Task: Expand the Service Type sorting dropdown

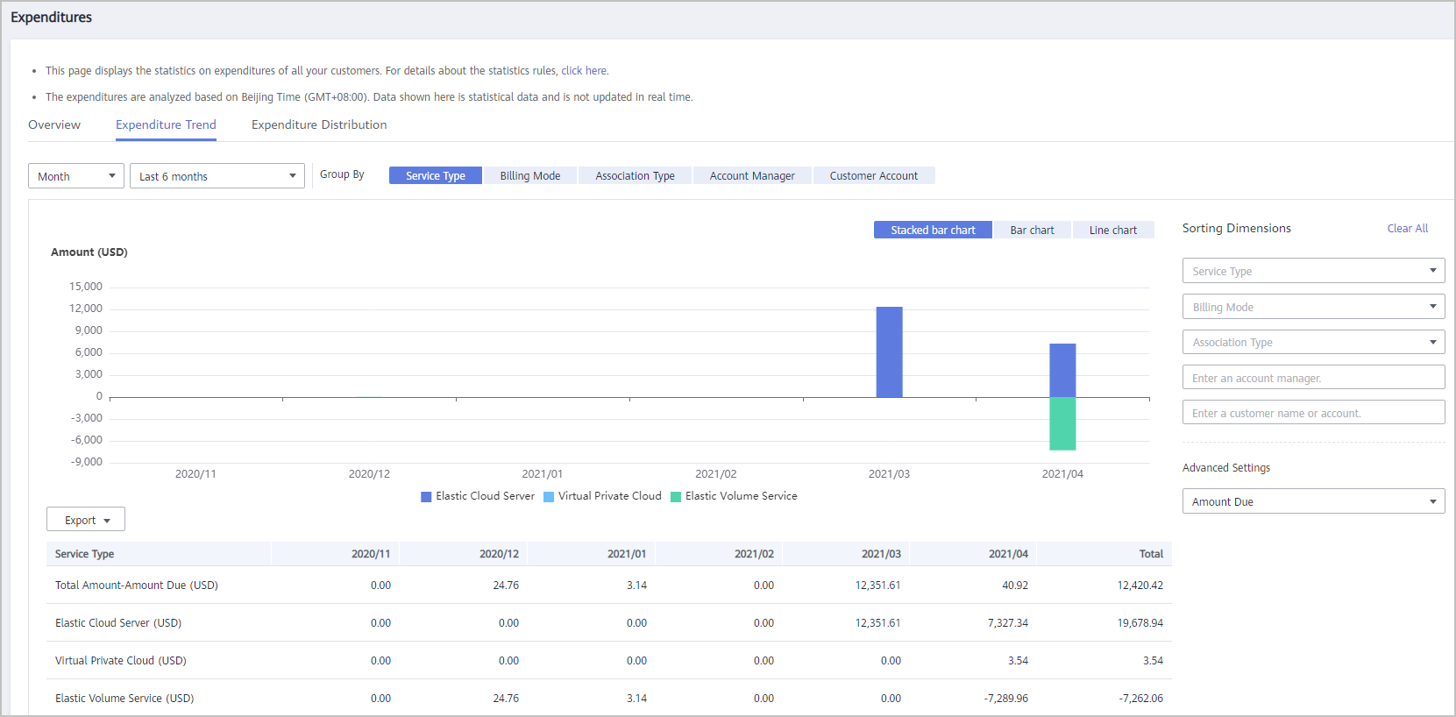Action: click(x=1313, y=271)
